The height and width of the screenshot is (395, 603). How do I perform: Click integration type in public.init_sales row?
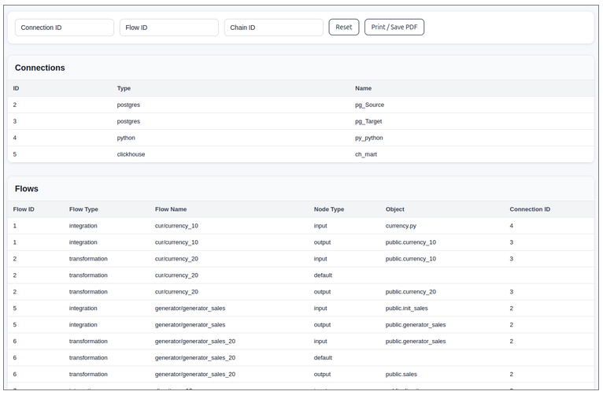(83, 308)
